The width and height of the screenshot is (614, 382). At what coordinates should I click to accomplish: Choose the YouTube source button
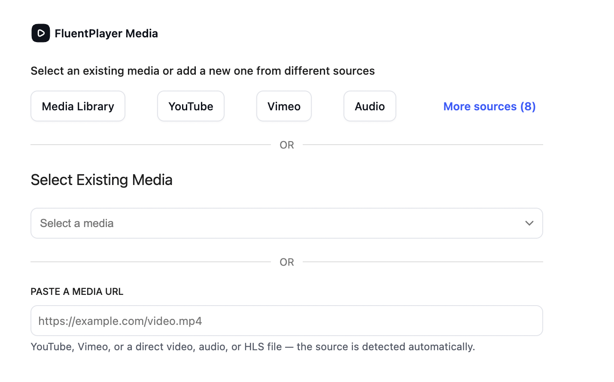191,106
